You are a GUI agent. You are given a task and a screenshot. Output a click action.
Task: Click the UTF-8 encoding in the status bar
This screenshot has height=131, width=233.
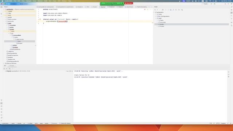coord(218,123)
